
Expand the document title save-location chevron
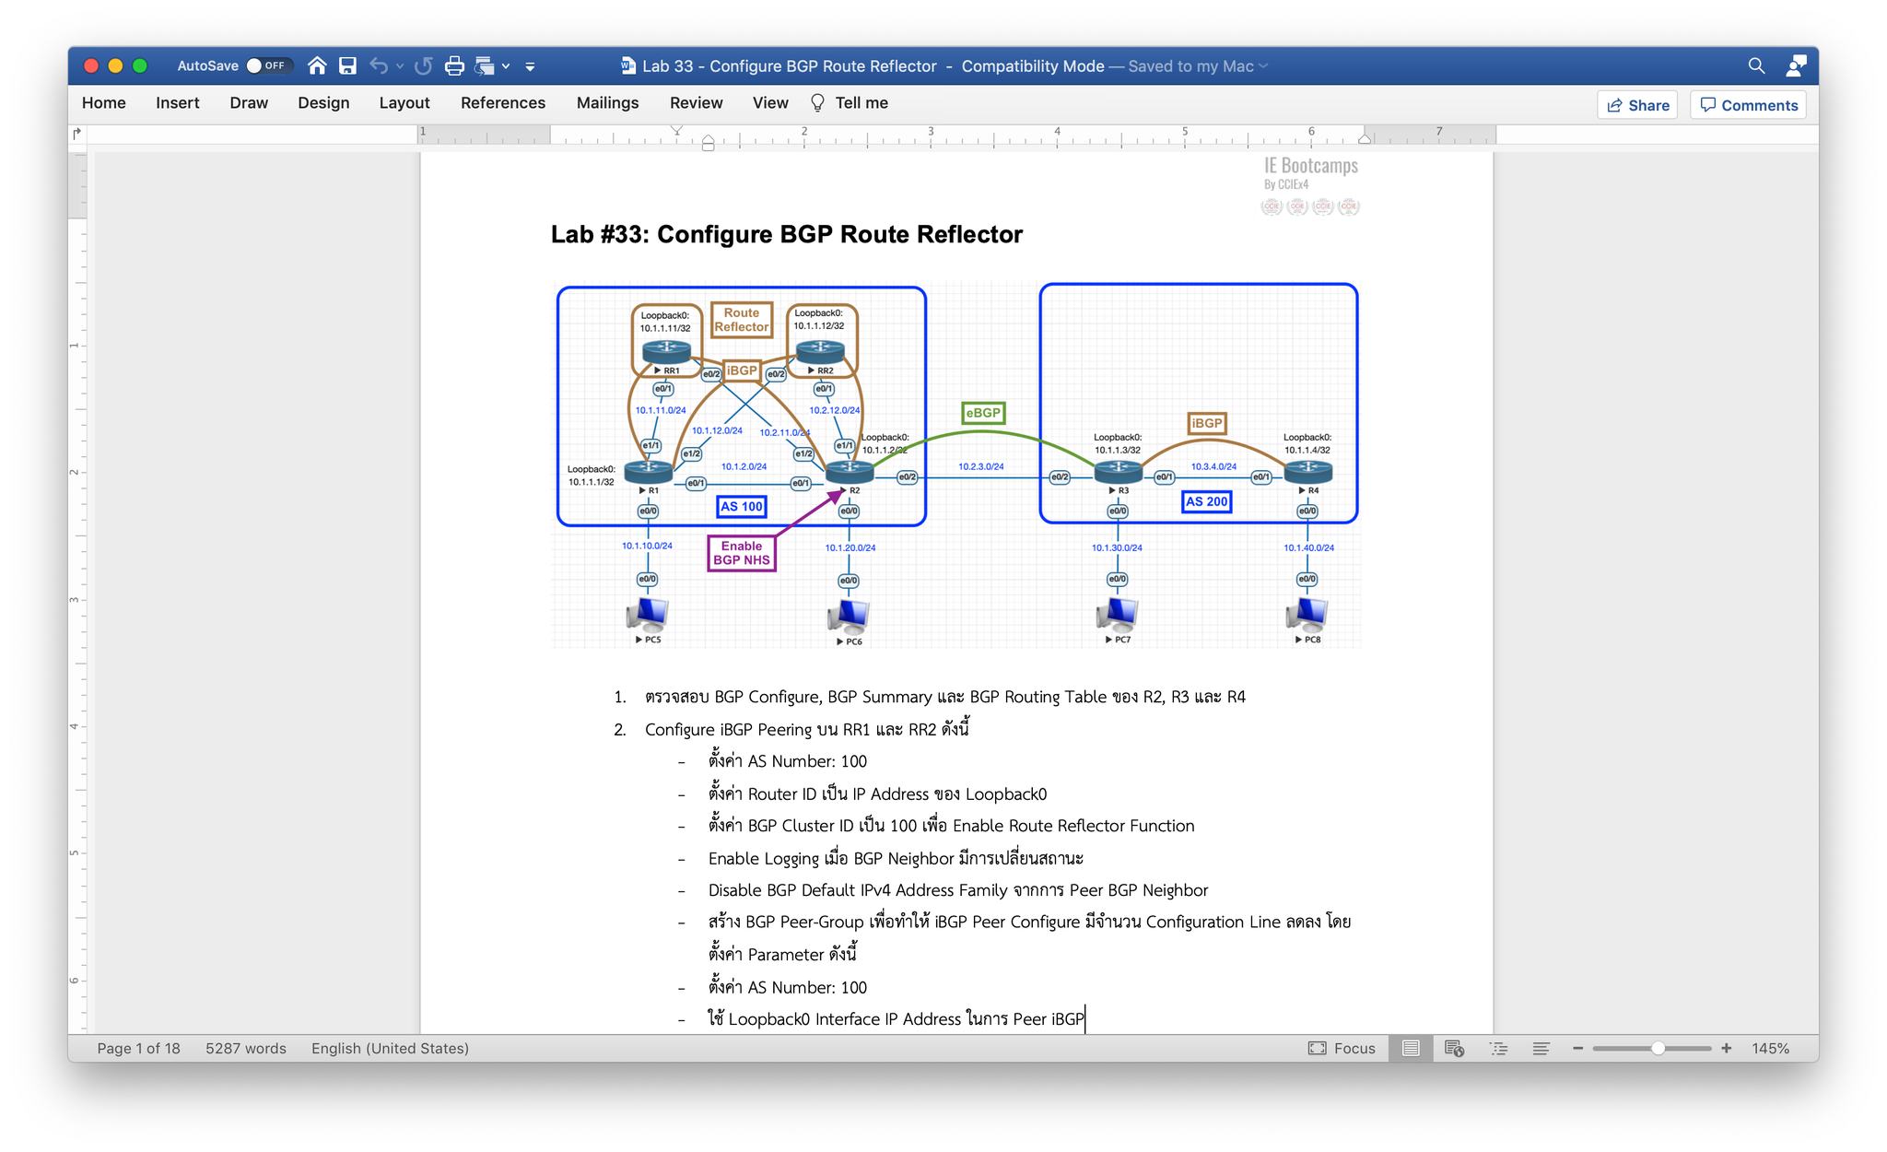(x=1263, y=65)
